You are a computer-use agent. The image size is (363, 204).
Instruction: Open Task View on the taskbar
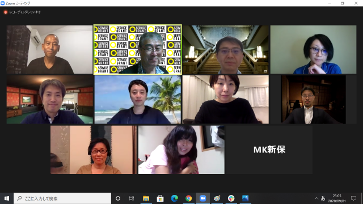tap(132, 198)
